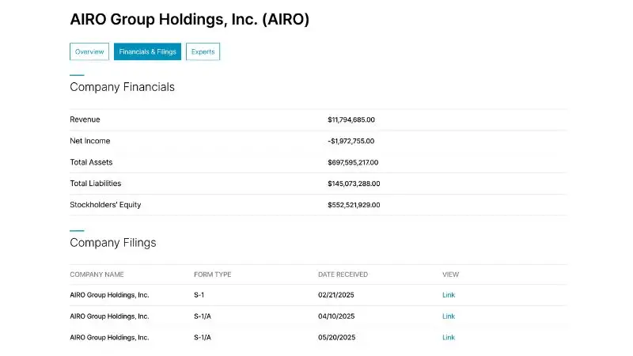Screen dimensions: 633x356
Task: Select the S-1/A cell in the 04/10/2025 row
Action: [203, 316]
